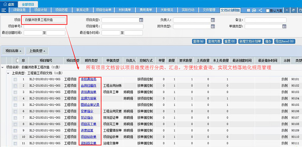302x147 pixels.
Task: Collapse the 项目名称 白鹭洲夜景工程改造 group
Action: (2, 67)
